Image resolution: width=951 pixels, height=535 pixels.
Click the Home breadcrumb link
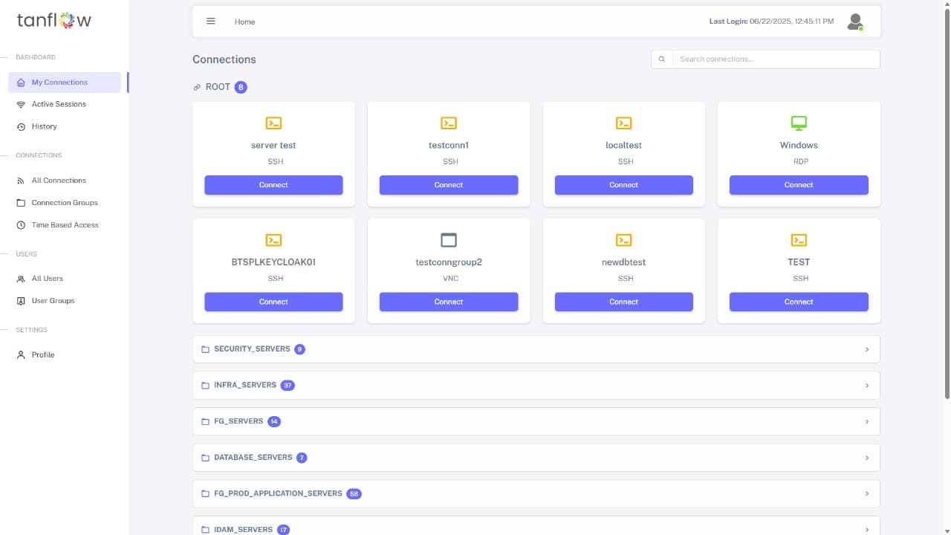click(244, 22)
